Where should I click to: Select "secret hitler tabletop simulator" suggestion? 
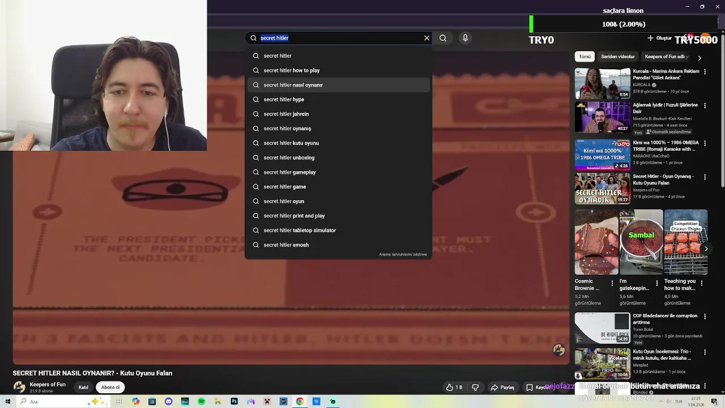[x=338, y=230]
